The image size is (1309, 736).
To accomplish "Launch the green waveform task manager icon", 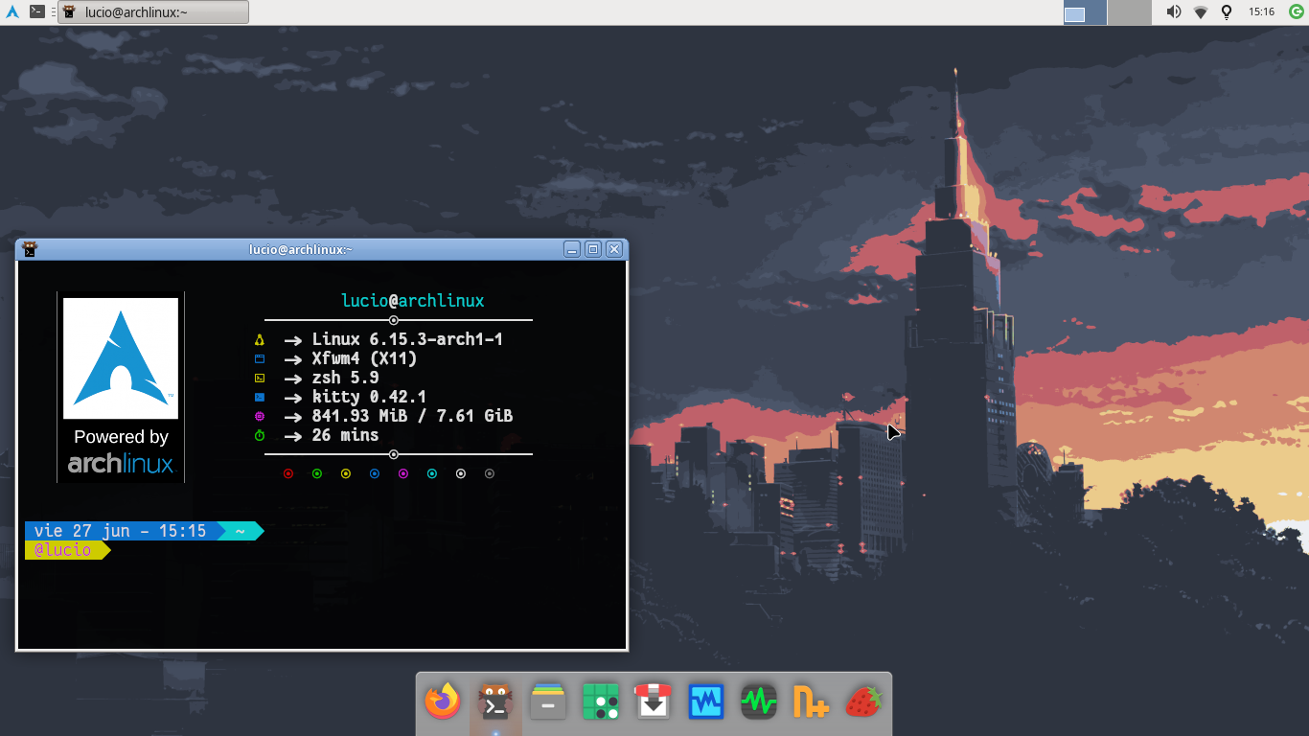I will coord(759,701).
